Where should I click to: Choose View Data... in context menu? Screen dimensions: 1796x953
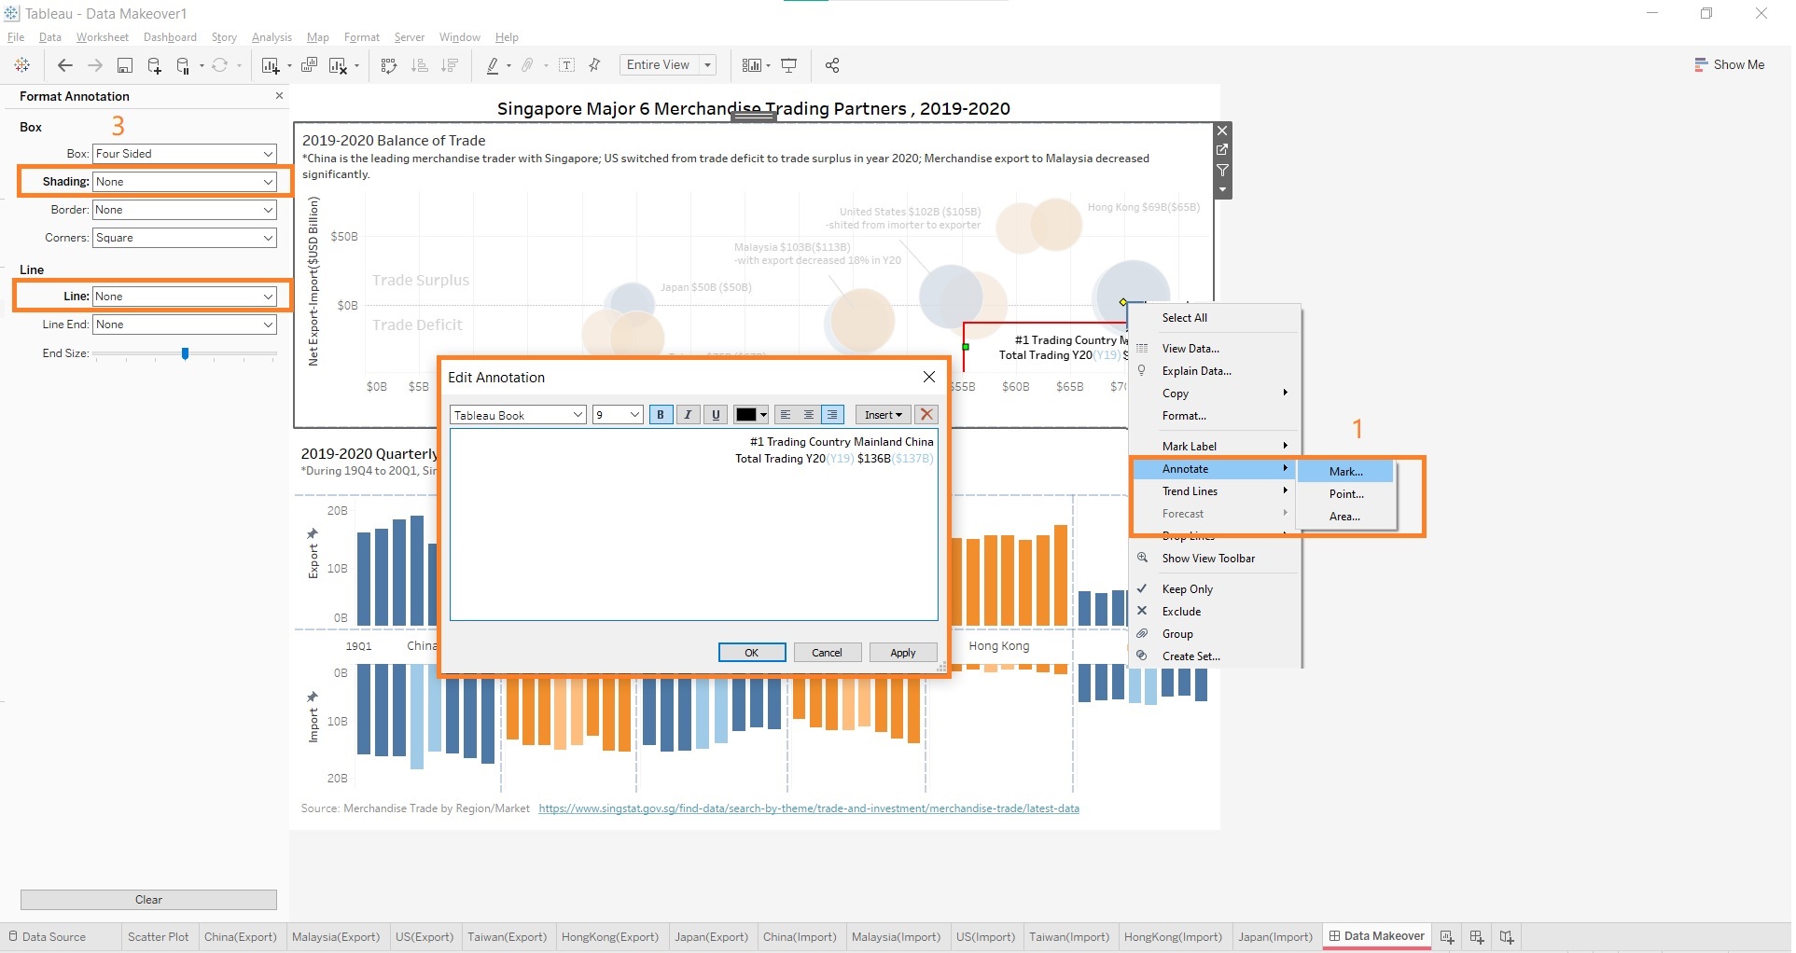[1214, 349]
